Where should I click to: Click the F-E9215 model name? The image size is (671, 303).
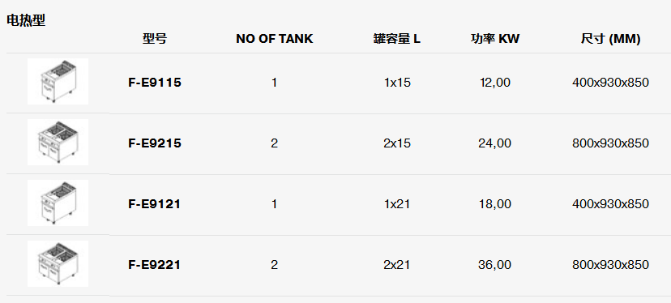pyautogui.click(x=155, y=143)
